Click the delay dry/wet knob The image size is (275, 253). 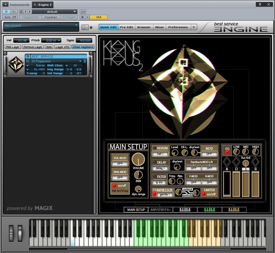tap(177, 167)
